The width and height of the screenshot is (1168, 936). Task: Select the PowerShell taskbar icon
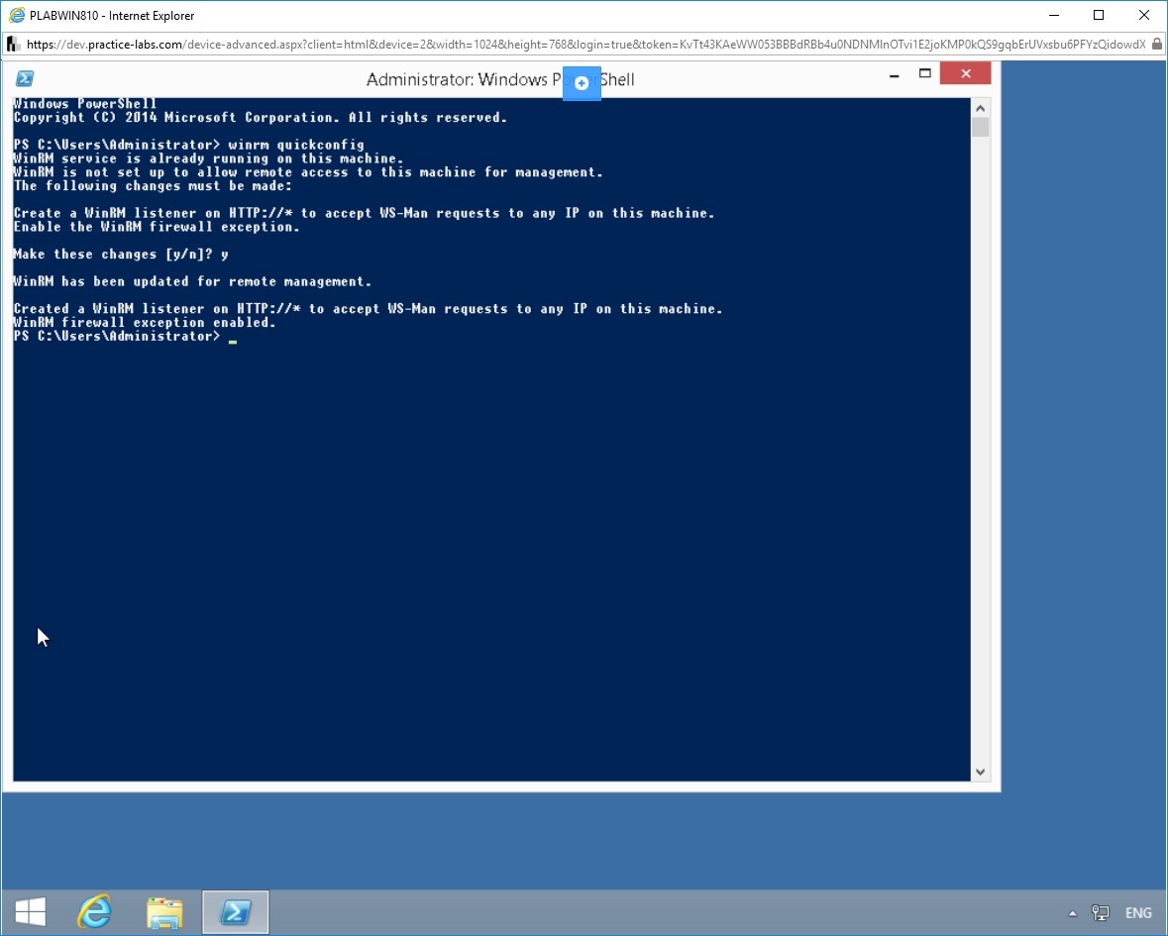point(236,912)
